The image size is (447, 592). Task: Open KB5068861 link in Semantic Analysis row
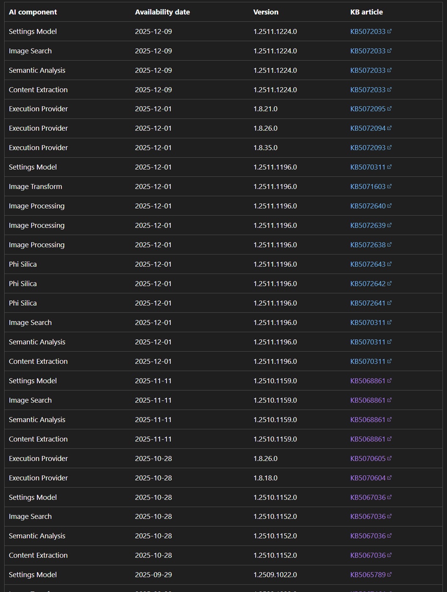(367, 420)
